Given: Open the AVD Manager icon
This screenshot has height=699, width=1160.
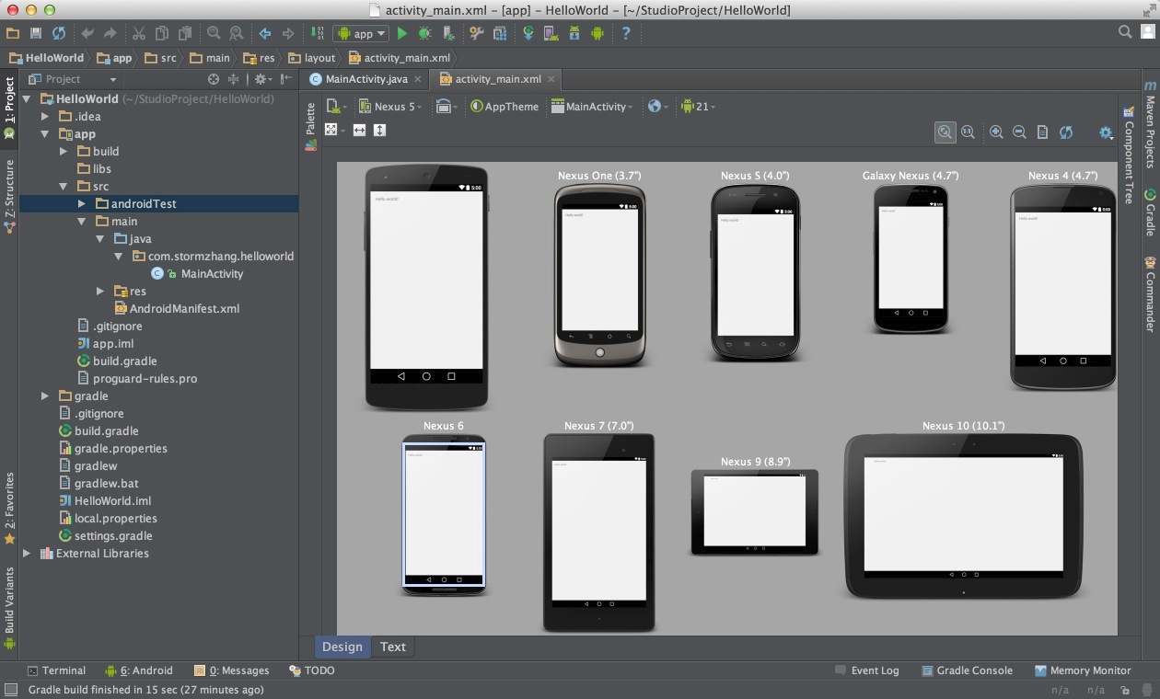Looking at the screenshot, I should pyautogui.click(x=551, y=33).
